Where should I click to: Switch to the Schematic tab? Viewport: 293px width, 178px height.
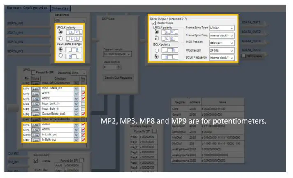coord(60,8)
